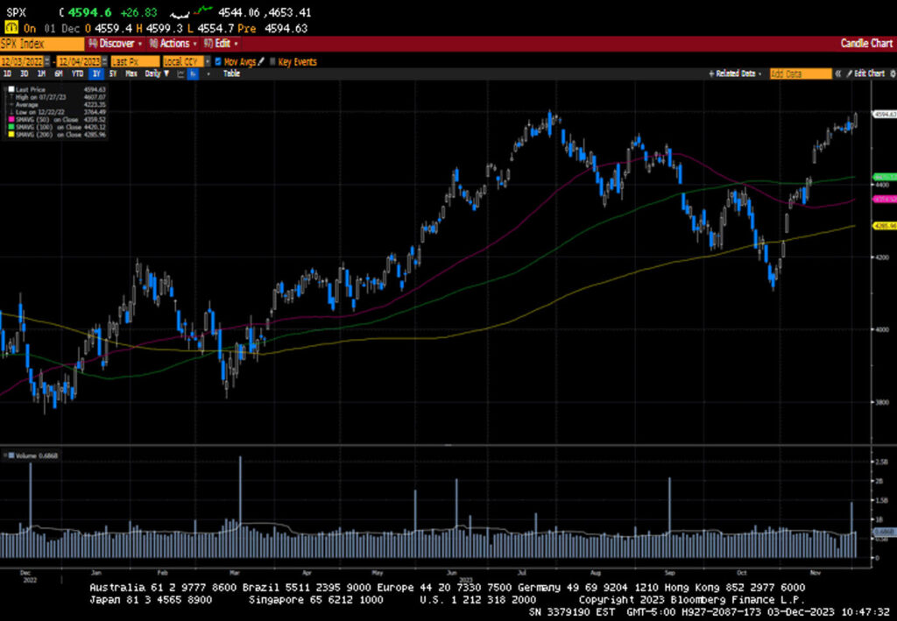This screenshot has width=897, height=621.
Task: Open the Discover menu
Action: (112, 43)
